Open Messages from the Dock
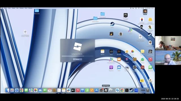This screenshot has width=181, height=101. 26,90
